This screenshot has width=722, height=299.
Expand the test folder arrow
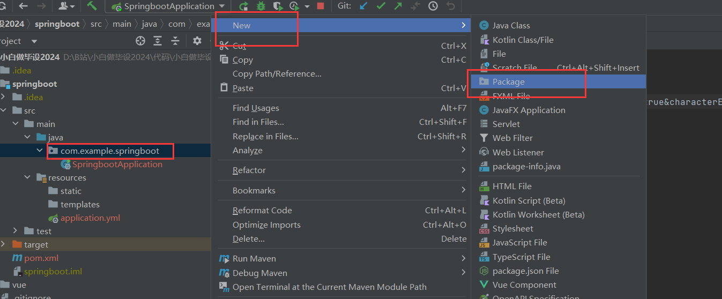tap(16, 231)
